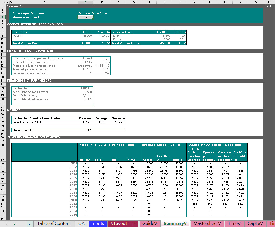Click the dot-named sheet tab
Viewport: 275px width, 227px height.
[29, 224]
